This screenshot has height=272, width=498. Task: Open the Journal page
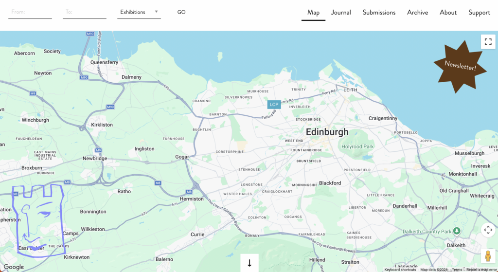pos(341,12)
